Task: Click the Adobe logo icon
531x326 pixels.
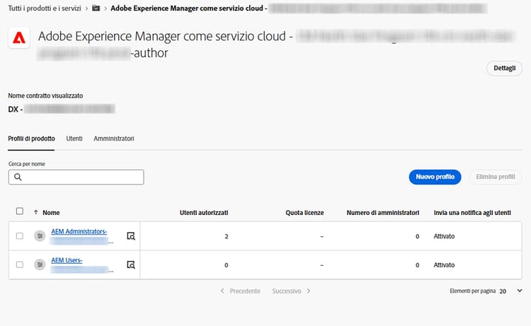Action: 19,38
